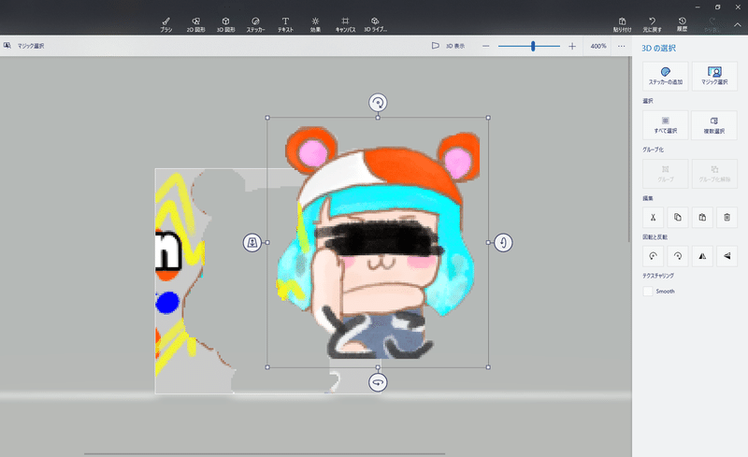
Task: Click the disabled グループ group button
Action: point(666,174)
